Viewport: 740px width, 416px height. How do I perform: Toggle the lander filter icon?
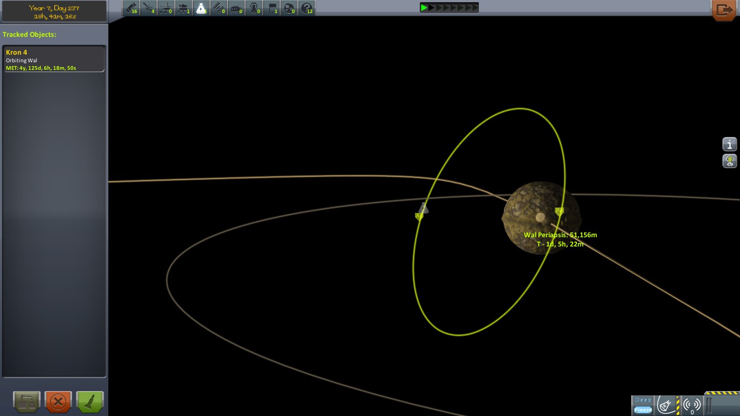[184, 8]
